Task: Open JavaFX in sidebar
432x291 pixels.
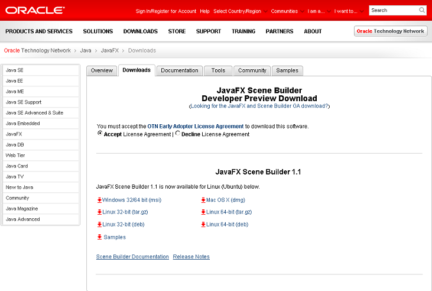Action: pos(41,134)
